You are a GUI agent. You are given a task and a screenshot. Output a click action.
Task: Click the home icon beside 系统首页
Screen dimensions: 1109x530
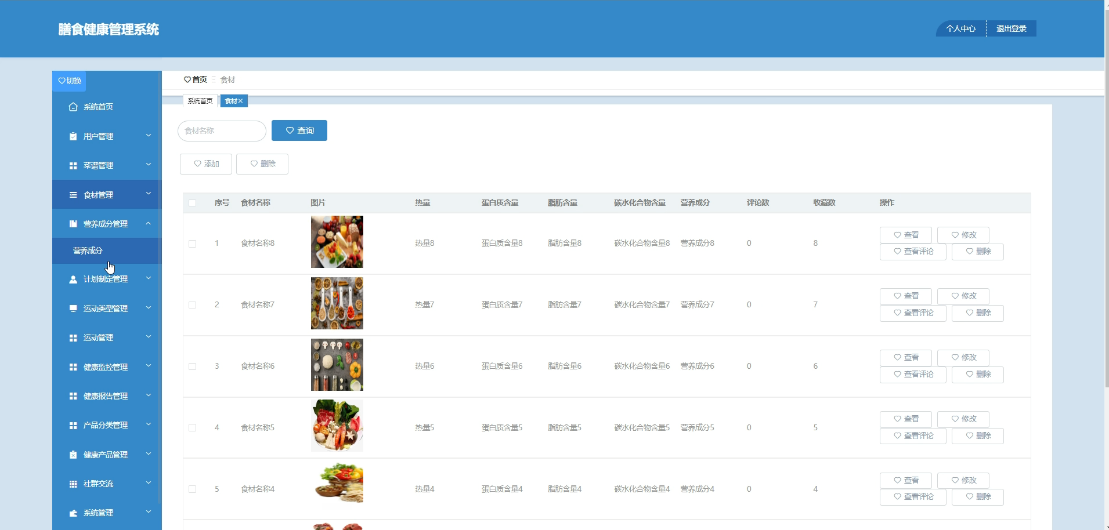point(73,107)
